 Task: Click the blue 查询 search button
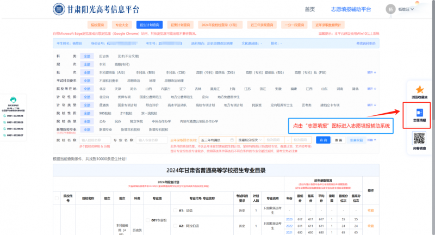tap(324, 140)
